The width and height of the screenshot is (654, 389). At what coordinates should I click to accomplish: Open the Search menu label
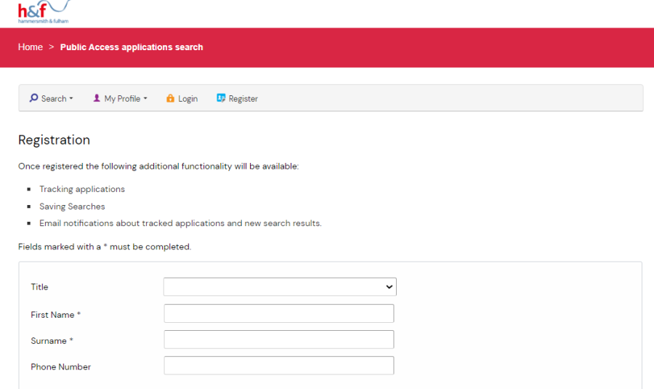(x=54, y=99)
